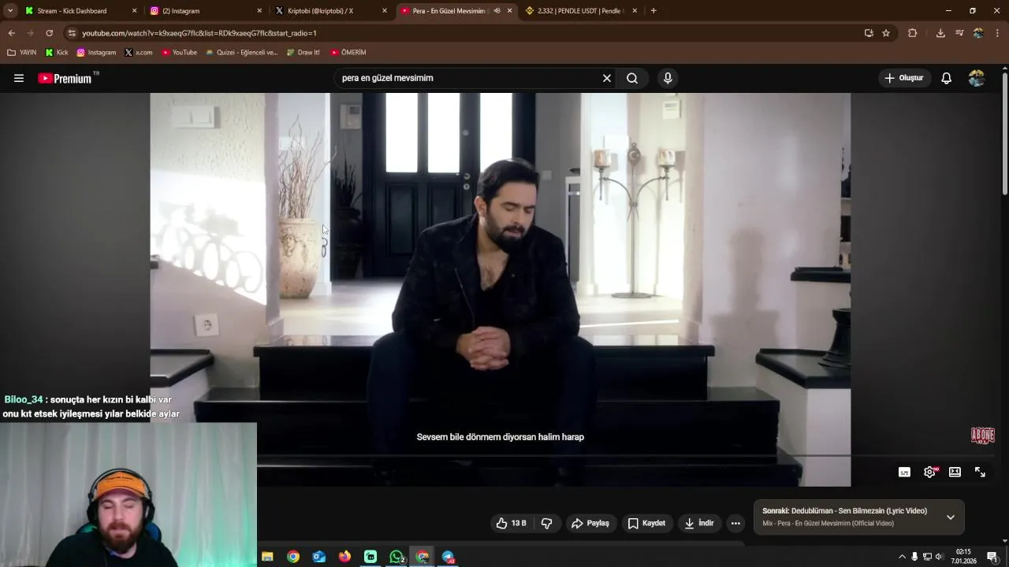
Task: Open Chrome extensions puzzle icon
Action: pos(913,33)
